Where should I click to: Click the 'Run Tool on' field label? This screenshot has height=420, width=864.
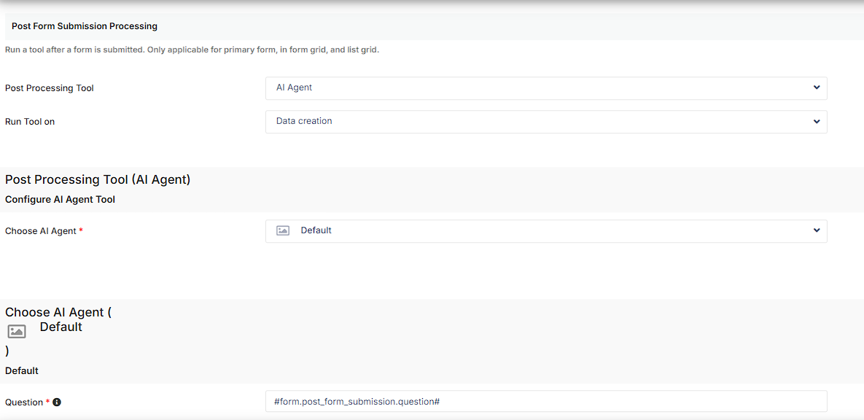tap(30, 122)
